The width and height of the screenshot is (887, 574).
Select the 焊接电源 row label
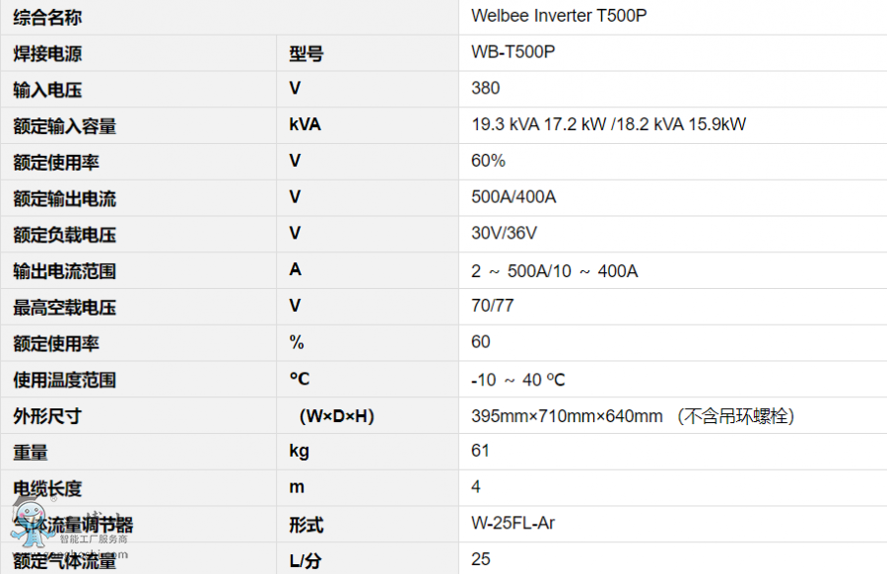(47, 53)
